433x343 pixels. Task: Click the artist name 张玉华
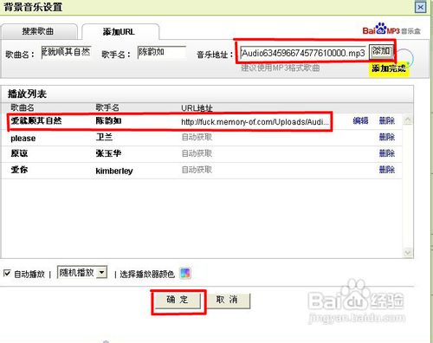pyautogui.click(x=108, y=153)
